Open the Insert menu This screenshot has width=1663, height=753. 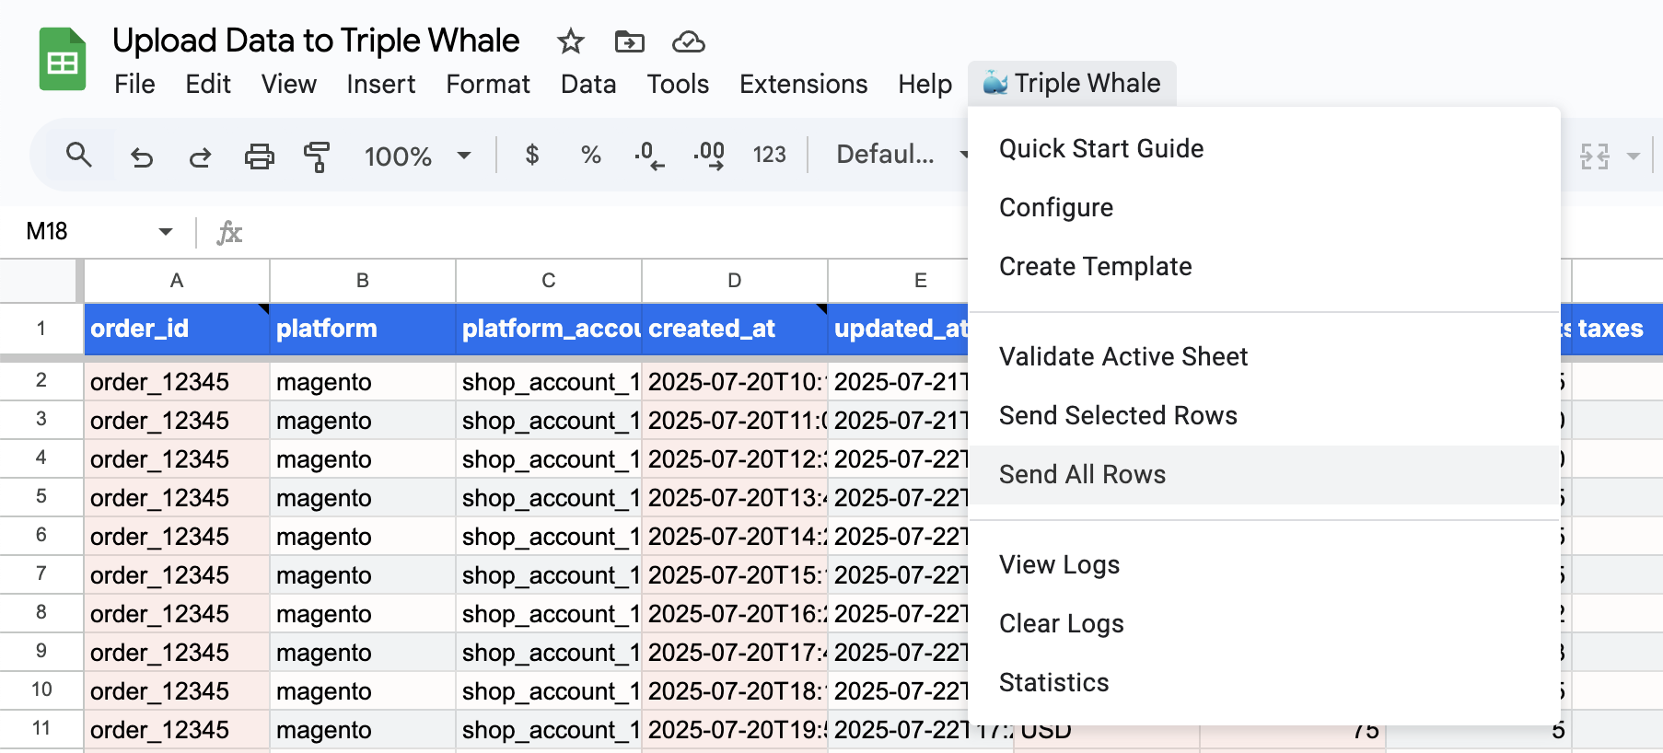pos(381,84)
